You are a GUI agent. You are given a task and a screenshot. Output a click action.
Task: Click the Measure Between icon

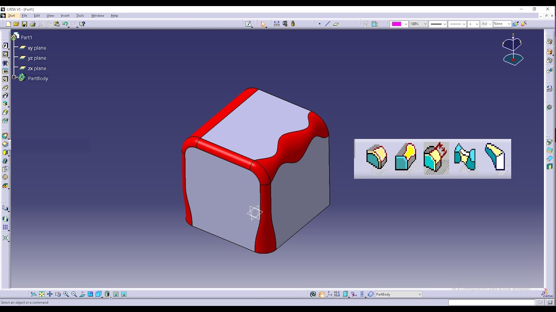click(x=277, y=24)
